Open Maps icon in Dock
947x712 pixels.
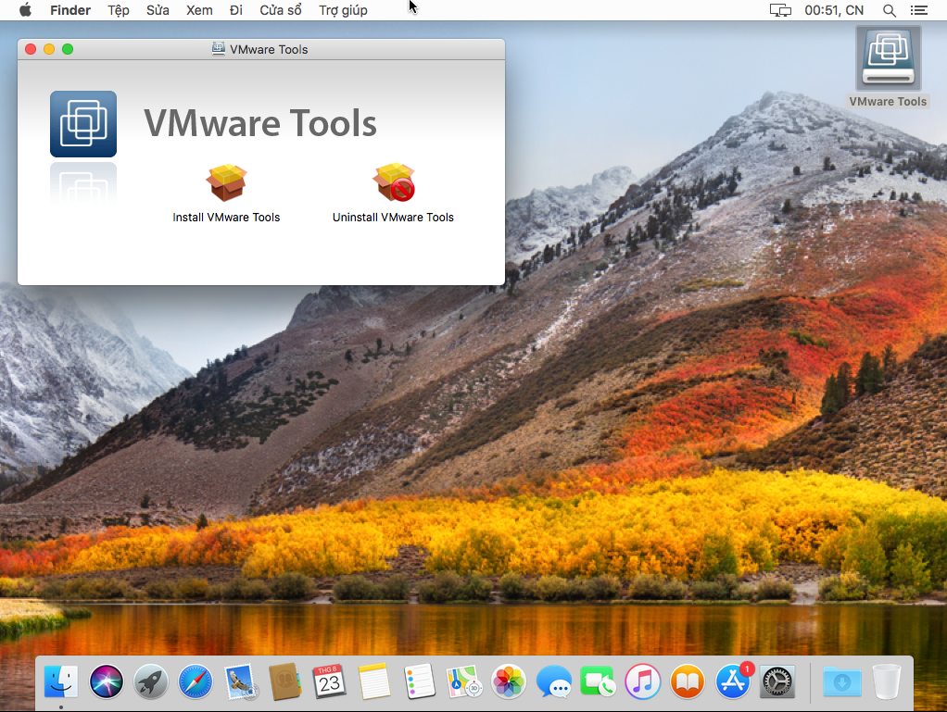[464, 681]
